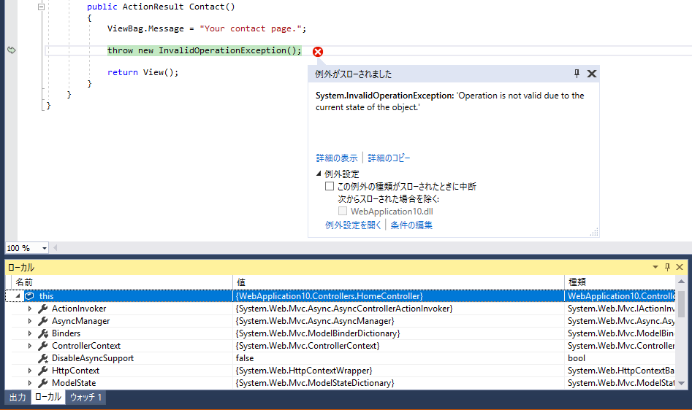Expand the AsyncManager node

(29, 321)
